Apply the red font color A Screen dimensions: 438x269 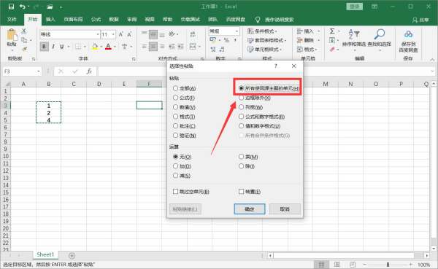tap(108, 47)
